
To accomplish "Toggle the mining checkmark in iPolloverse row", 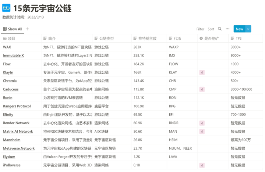I will click(202, 165).
